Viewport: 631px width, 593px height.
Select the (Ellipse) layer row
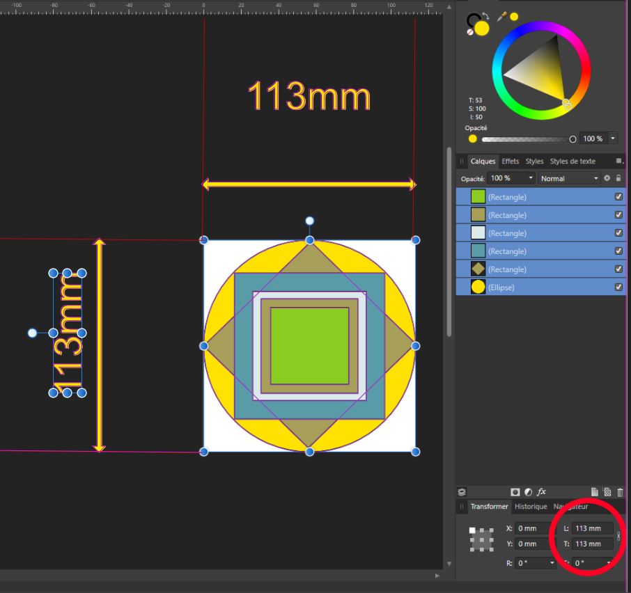point(540,287)
